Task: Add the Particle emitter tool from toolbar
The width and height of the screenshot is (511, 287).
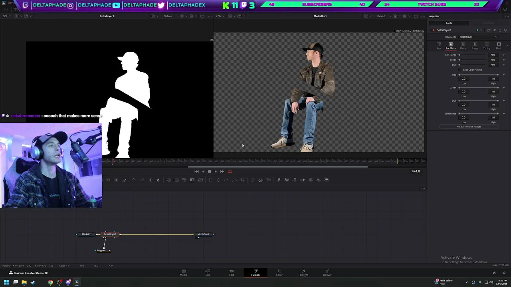Action: coord(252,180)
